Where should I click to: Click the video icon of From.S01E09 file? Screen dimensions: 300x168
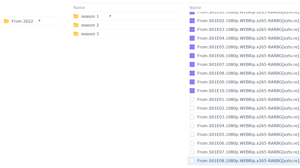tap(192, 82)
